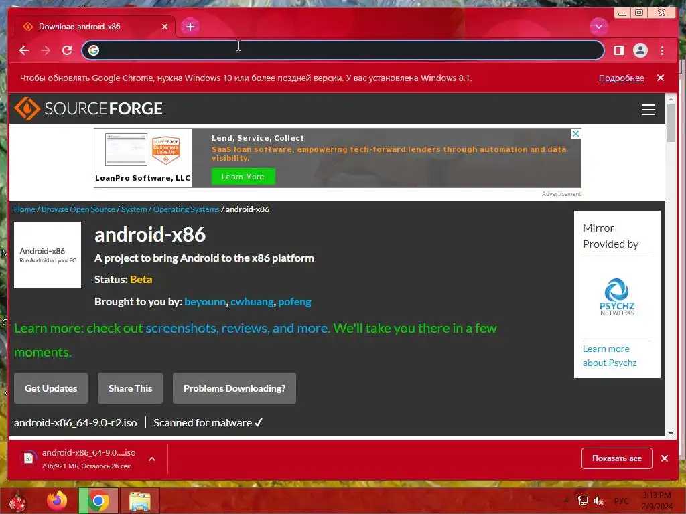
Task: Open Chrome three-dot menu
Action: pos(662,50)
